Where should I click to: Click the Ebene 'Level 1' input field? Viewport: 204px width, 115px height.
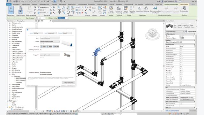pyautogui.click(x=187, y=36)
